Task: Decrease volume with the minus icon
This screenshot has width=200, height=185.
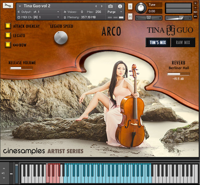Action: [x=167, y=18]
